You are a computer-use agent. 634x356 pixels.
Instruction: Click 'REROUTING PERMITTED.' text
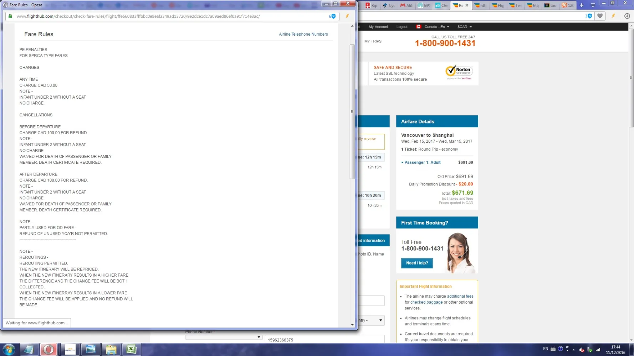point(44,263)
